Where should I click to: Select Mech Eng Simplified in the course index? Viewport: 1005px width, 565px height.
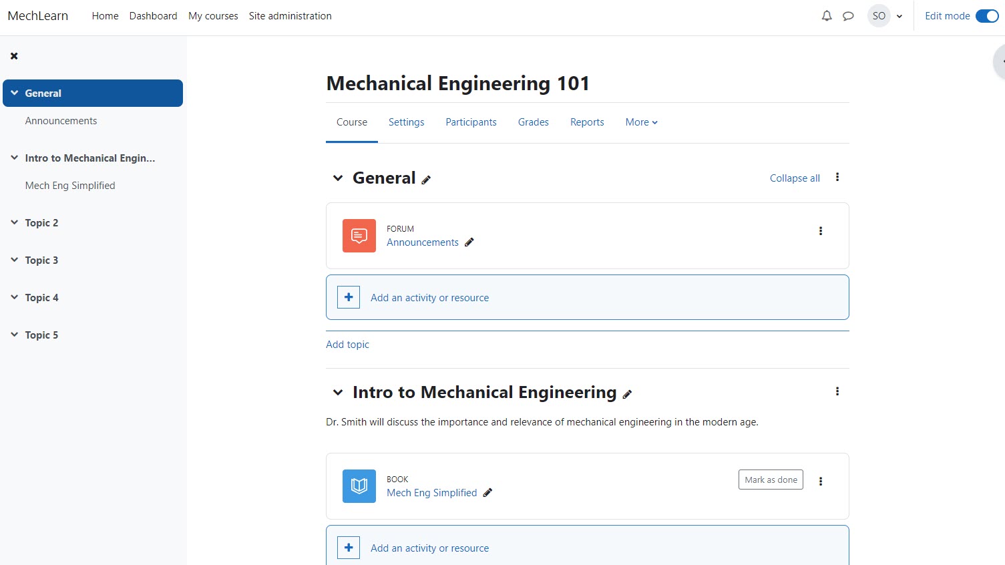tap(70, 186)
